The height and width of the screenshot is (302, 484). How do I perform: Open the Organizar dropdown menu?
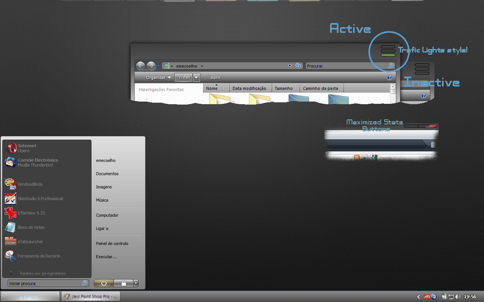[x=158, y=77]
